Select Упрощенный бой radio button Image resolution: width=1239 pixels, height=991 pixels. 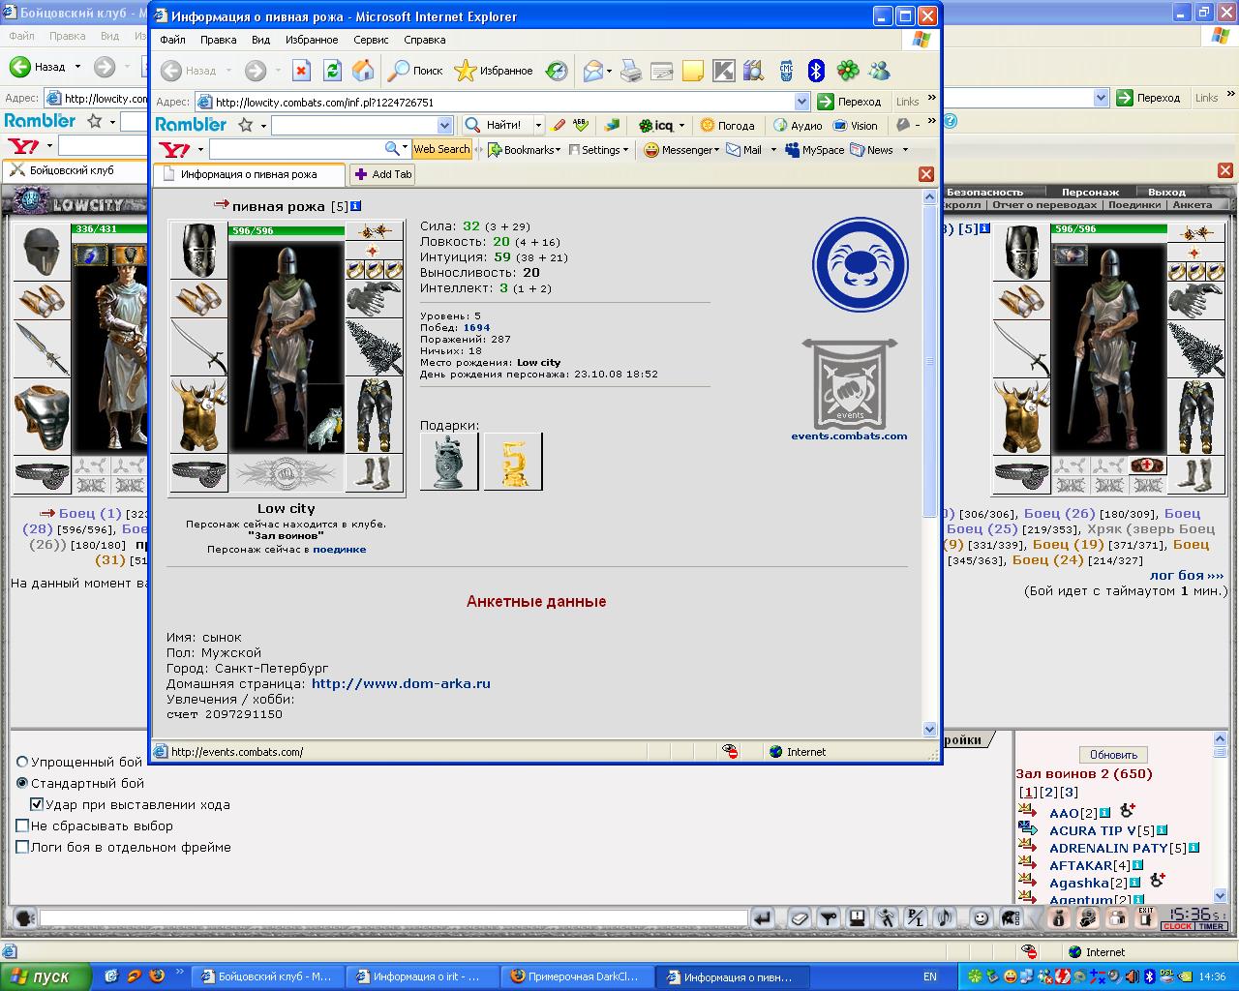22,763
